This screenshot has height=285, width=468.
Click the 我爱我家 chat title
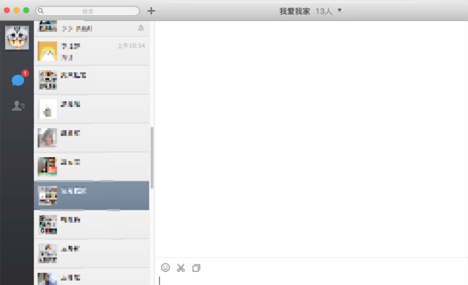(x=295, y=11)
